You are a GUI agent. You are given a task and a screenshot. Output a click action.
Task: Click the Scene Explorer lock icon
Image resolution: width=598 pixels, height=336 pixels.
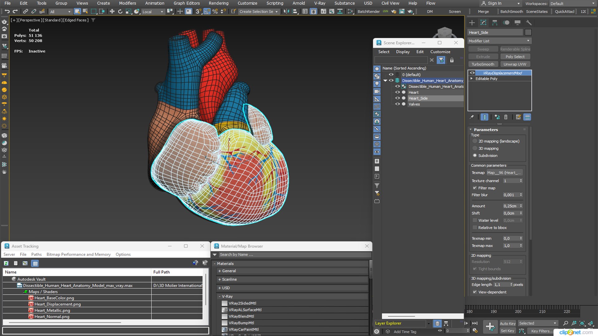452,60
